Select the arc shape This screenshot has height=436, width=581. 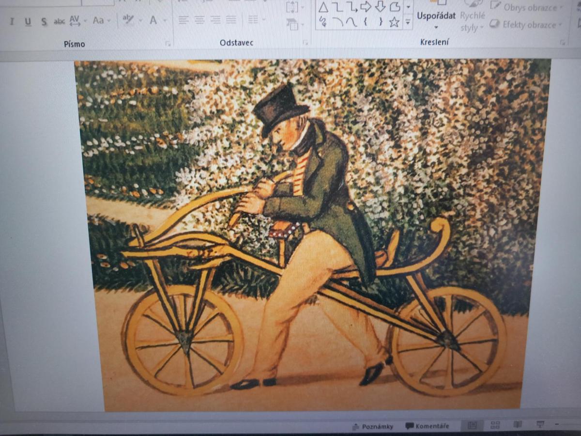pyautogui.click(x=337, y=21)
